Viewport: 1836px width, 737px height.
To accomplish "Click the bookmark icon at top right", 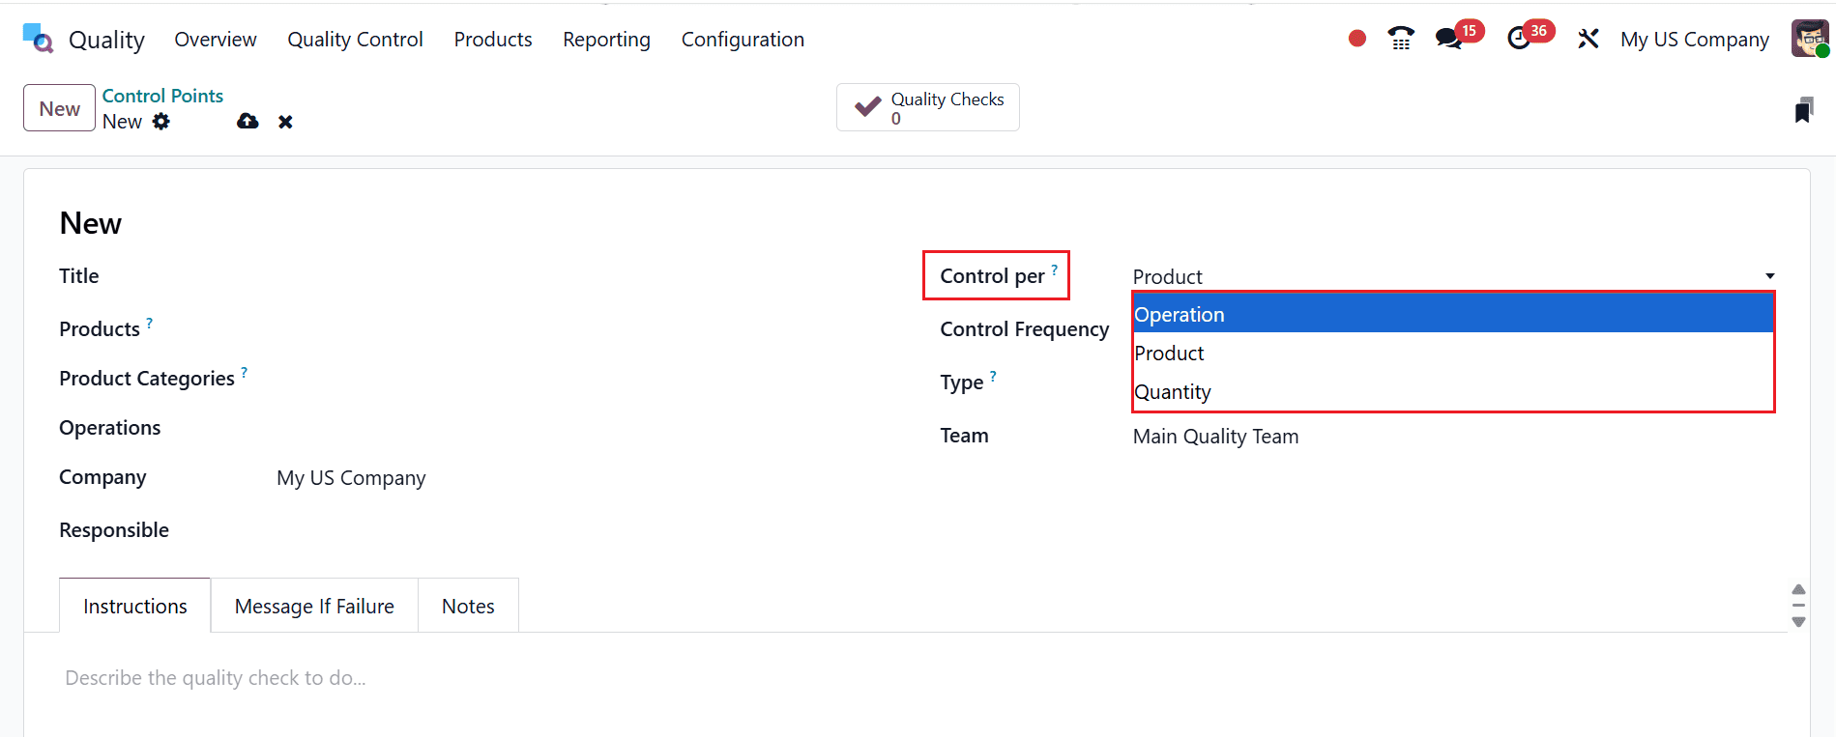I will (x=1803, y=110).
